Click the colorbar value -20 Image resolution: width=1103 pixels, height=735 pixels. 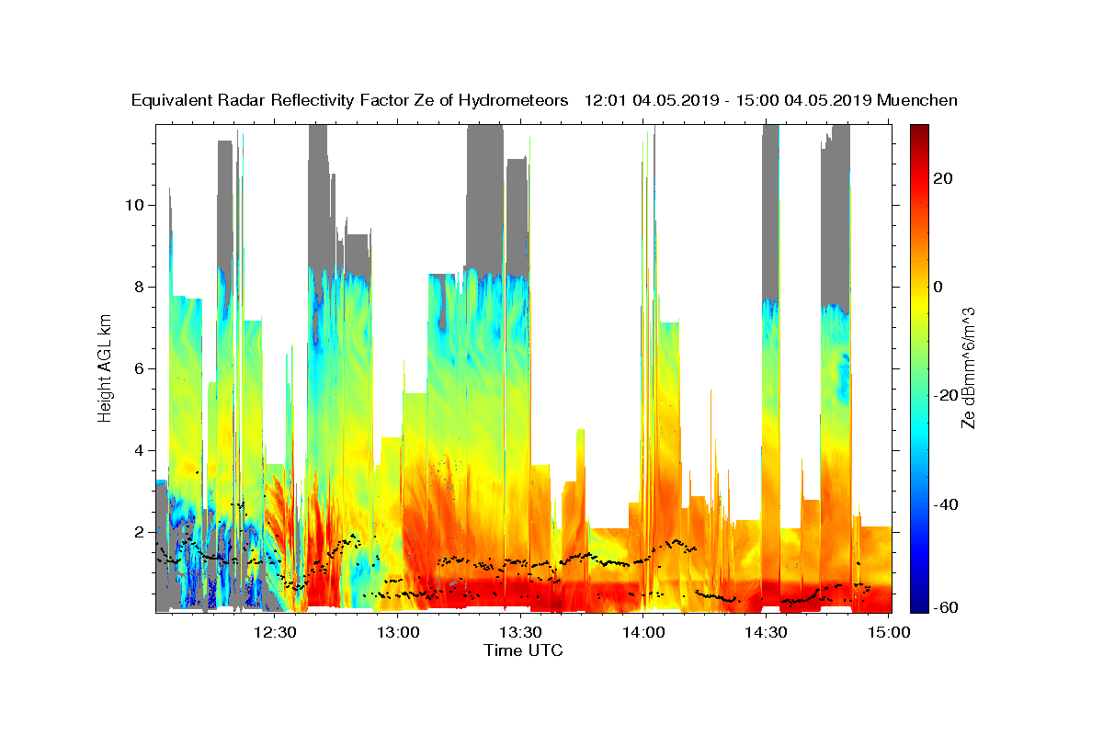pos(947,396)
